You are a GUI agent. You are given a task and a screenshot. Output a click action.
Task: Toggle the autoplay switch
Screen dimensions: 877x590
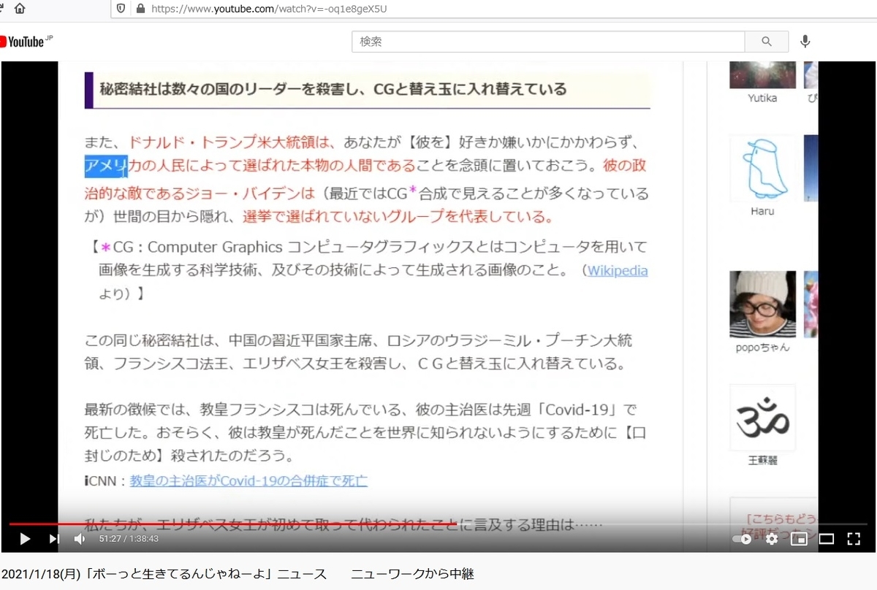[742, 539]
